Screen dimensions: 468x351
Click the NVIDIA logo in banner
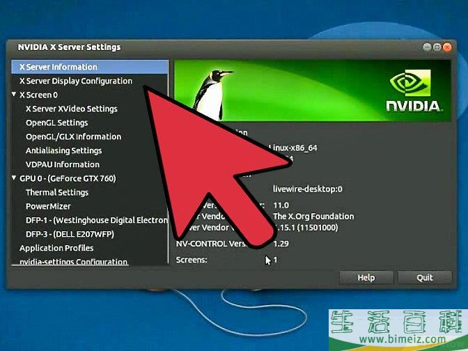(x=414, y=91)
